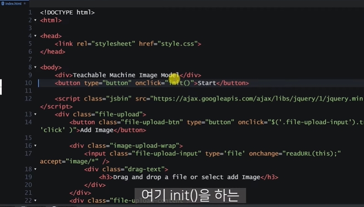Screen dimensions: 364x207
Task: Collapse the body tag fold arrow on line 8
Action: tap(35, 67)
